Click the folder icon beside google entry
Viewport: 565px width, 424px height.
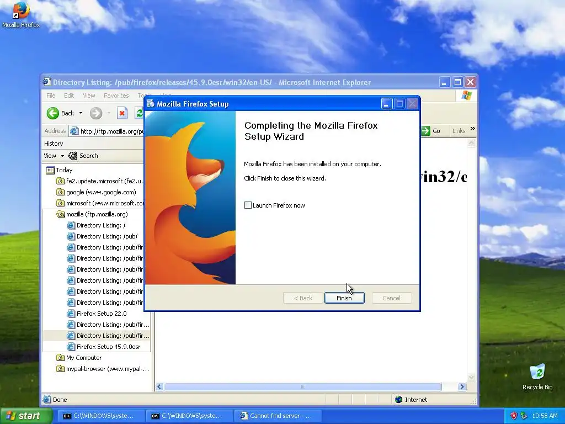[x=61, y=192]
